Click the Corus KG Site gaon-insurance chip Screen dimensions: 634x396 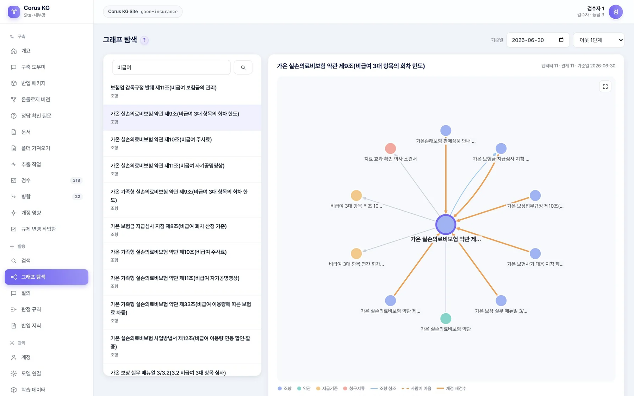(143, 12)
